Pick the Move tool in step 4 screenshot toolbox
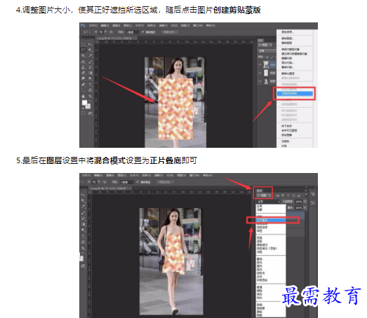The image size is (367, 318). pyautogui.click(x=90, y=44)
